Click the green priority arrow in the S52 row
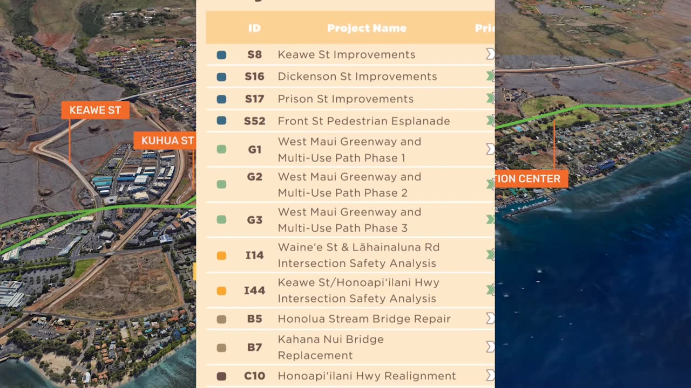Viewport: 691px width, 388px height. 490,120
